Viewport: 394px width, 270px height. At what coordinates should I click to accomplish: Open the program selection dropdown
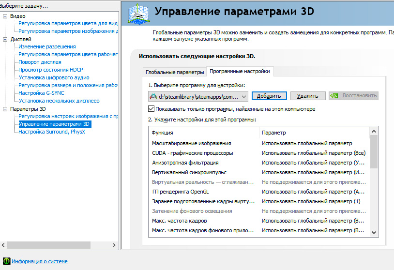coord(198,96)
